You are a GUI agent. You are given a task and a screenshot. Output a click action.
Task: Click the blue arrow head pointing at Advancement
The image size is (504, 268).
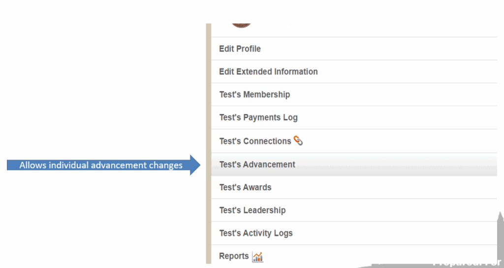(196, 165)
